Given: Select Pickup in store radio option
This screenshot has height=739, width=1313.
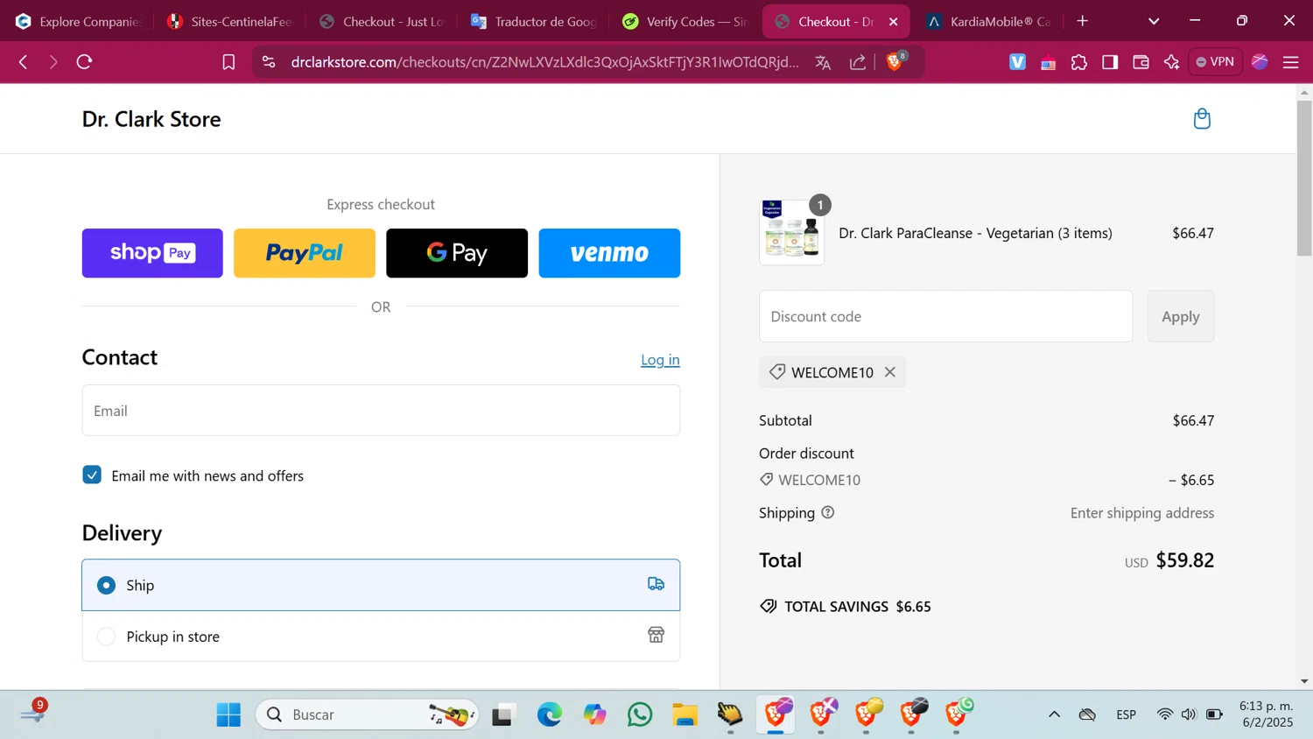Looking at the screenshot, I should 106,637.
